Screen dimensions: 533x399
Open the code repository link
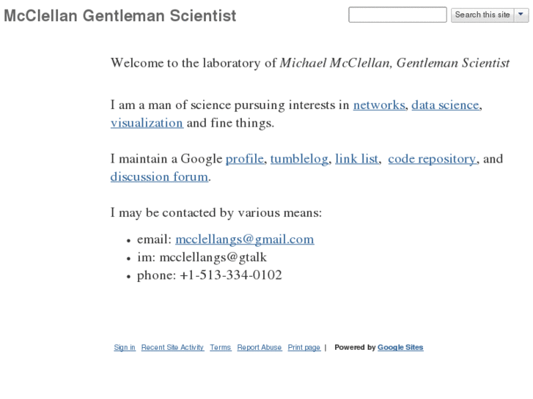click(x=433, y=158)
